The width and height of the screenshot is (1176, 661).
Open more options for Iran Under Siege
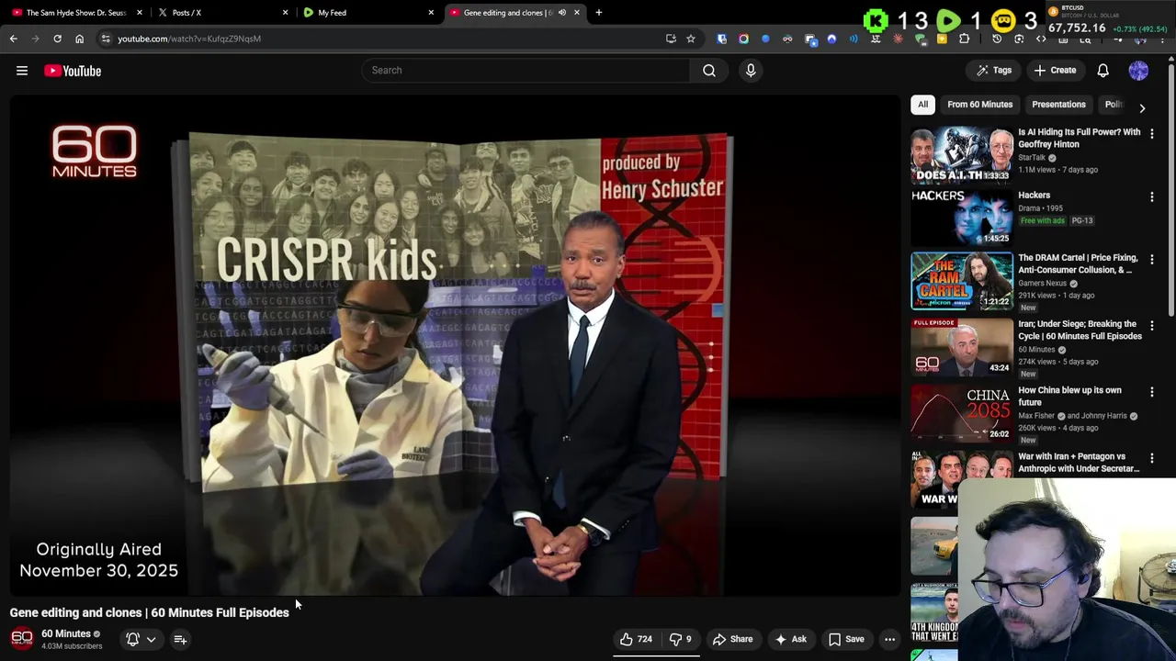(1151, 326)
